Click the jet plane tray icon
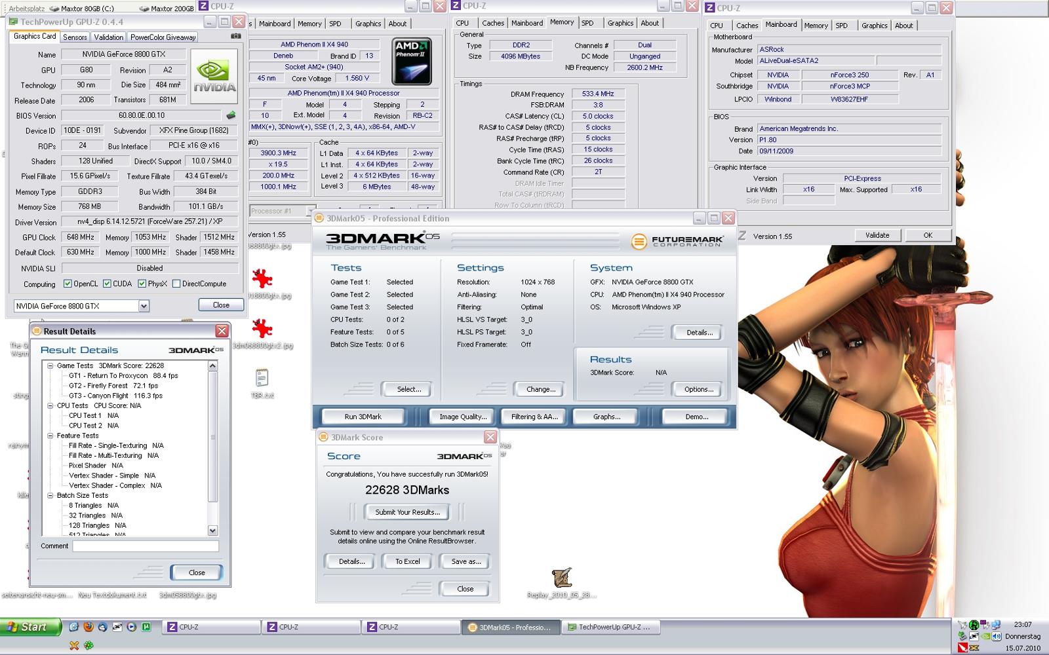This screenshot has width=1049, height=655. click(962, 625)
